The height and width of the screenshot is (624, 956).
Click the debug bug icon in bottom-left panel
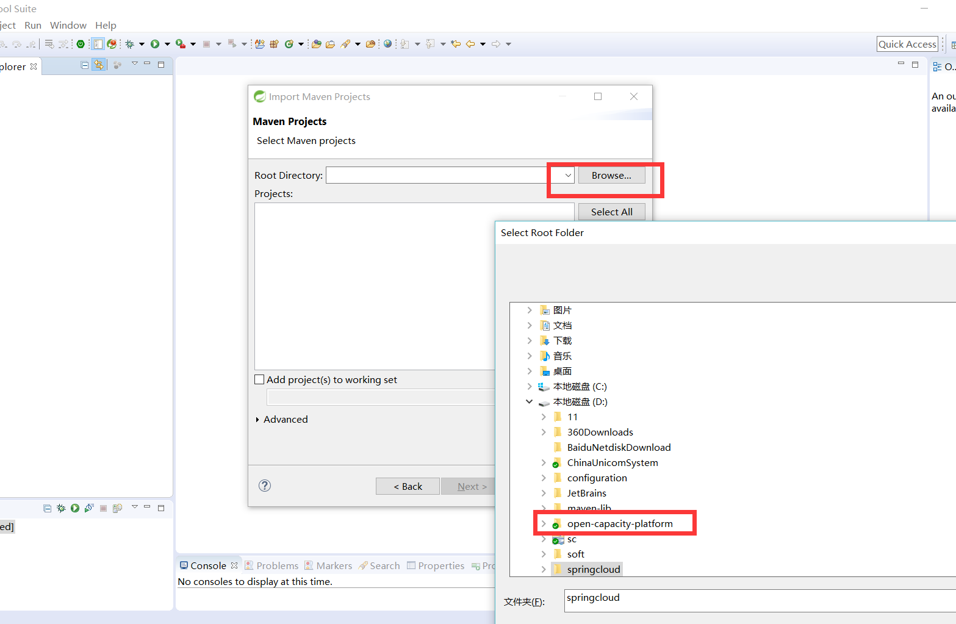click(x=61, y=508)
